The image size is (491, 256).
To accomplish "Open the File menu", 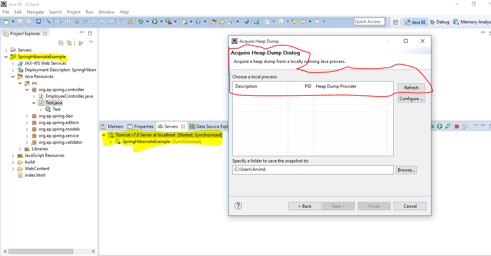I will pyautogui.click(x=6, y=12).
